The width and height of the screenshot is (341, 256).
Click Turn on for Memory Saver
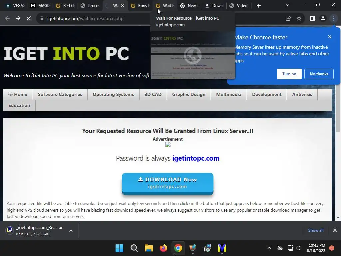pos(289,74)
